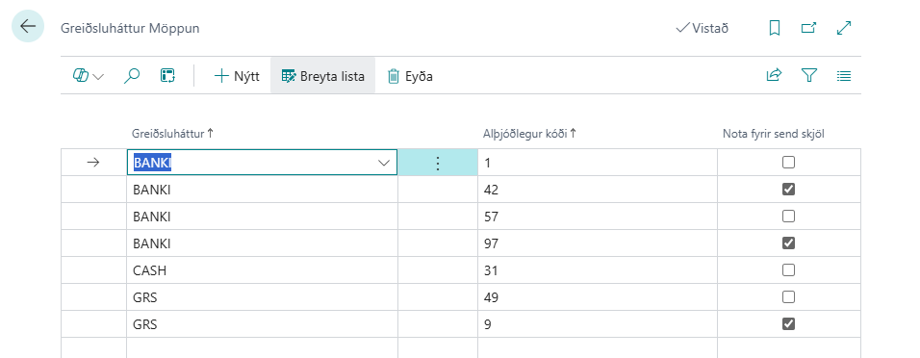Select the first row using the arrow marker
The image size is (920, 358).
pos(93,163)
